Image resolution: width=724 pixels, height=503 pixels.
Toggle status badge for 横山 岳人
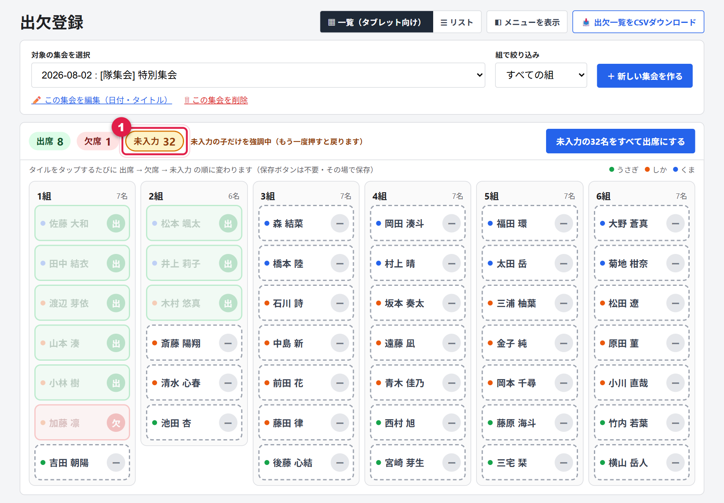[x=675, y=463]
